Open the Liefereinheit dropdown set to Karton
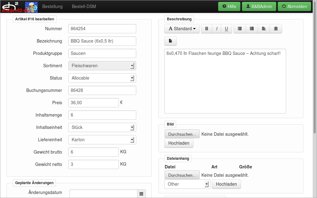The image size is (317, 198). (102, 140)
